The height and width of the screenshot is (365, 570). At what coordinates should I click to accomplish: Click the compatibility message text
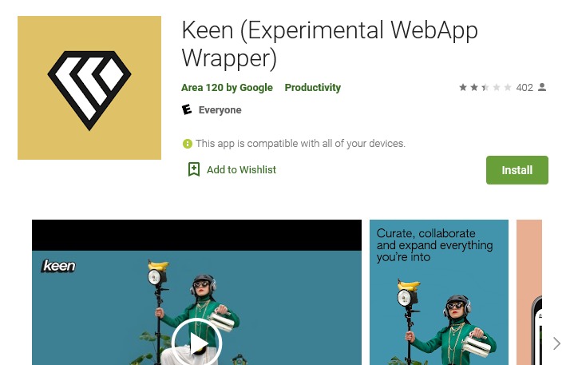coord(300,144)
